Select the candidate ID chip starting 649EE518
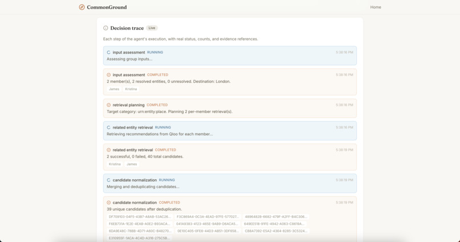 (275, 224)
